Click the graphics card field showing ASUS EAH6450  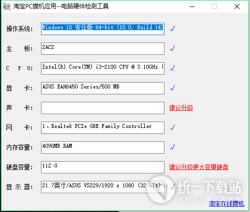click(103, 88)
